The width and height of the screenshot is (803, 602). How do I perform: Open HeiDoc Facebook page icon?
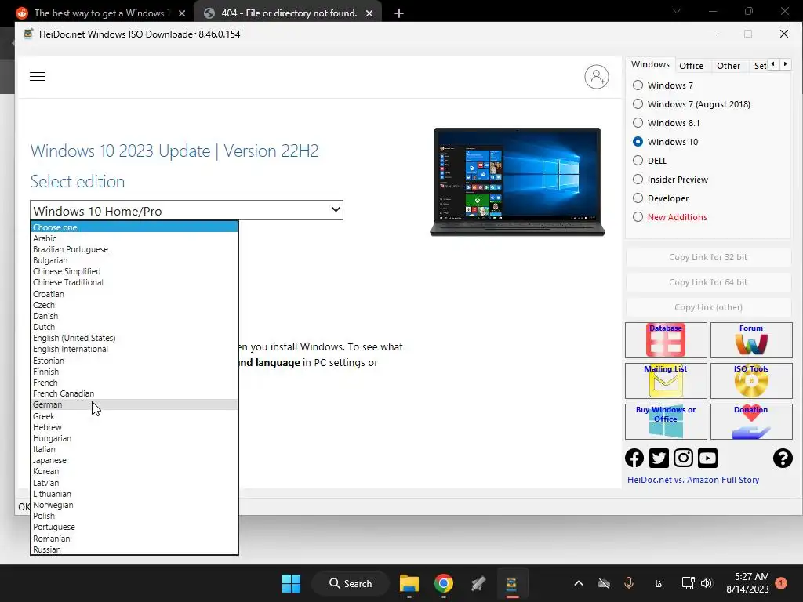point(634,458)
